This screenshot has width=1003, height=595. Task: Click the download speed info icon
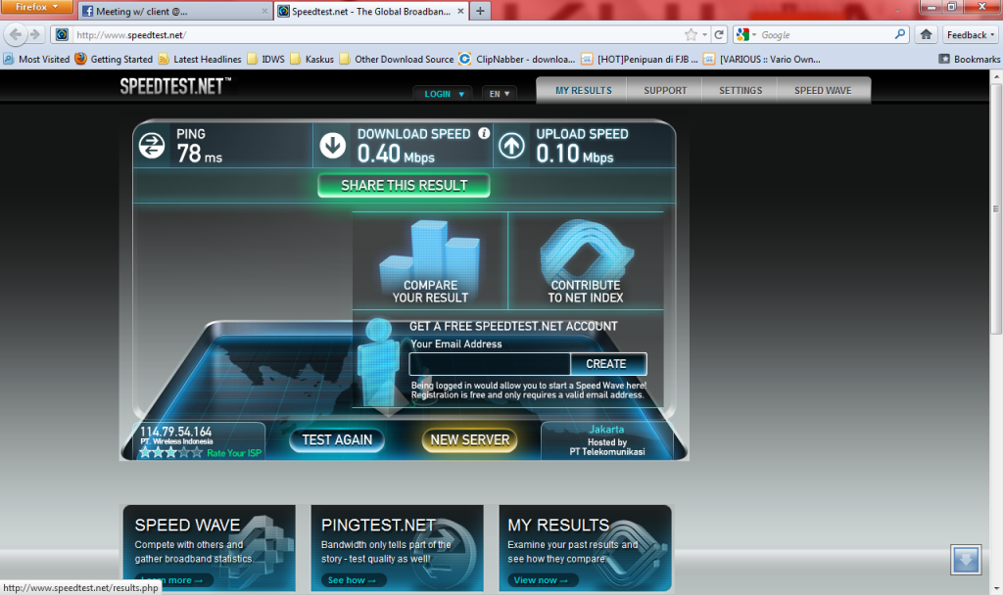tap(484, 133)
